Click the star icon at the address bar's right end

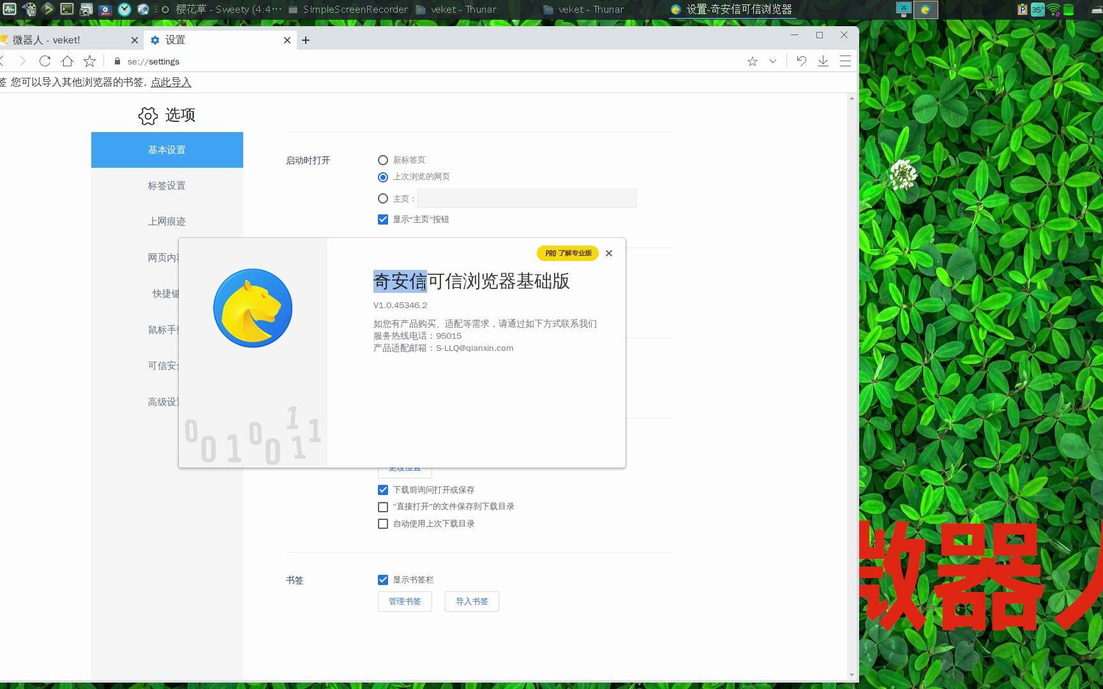click(x=753, y=61)
